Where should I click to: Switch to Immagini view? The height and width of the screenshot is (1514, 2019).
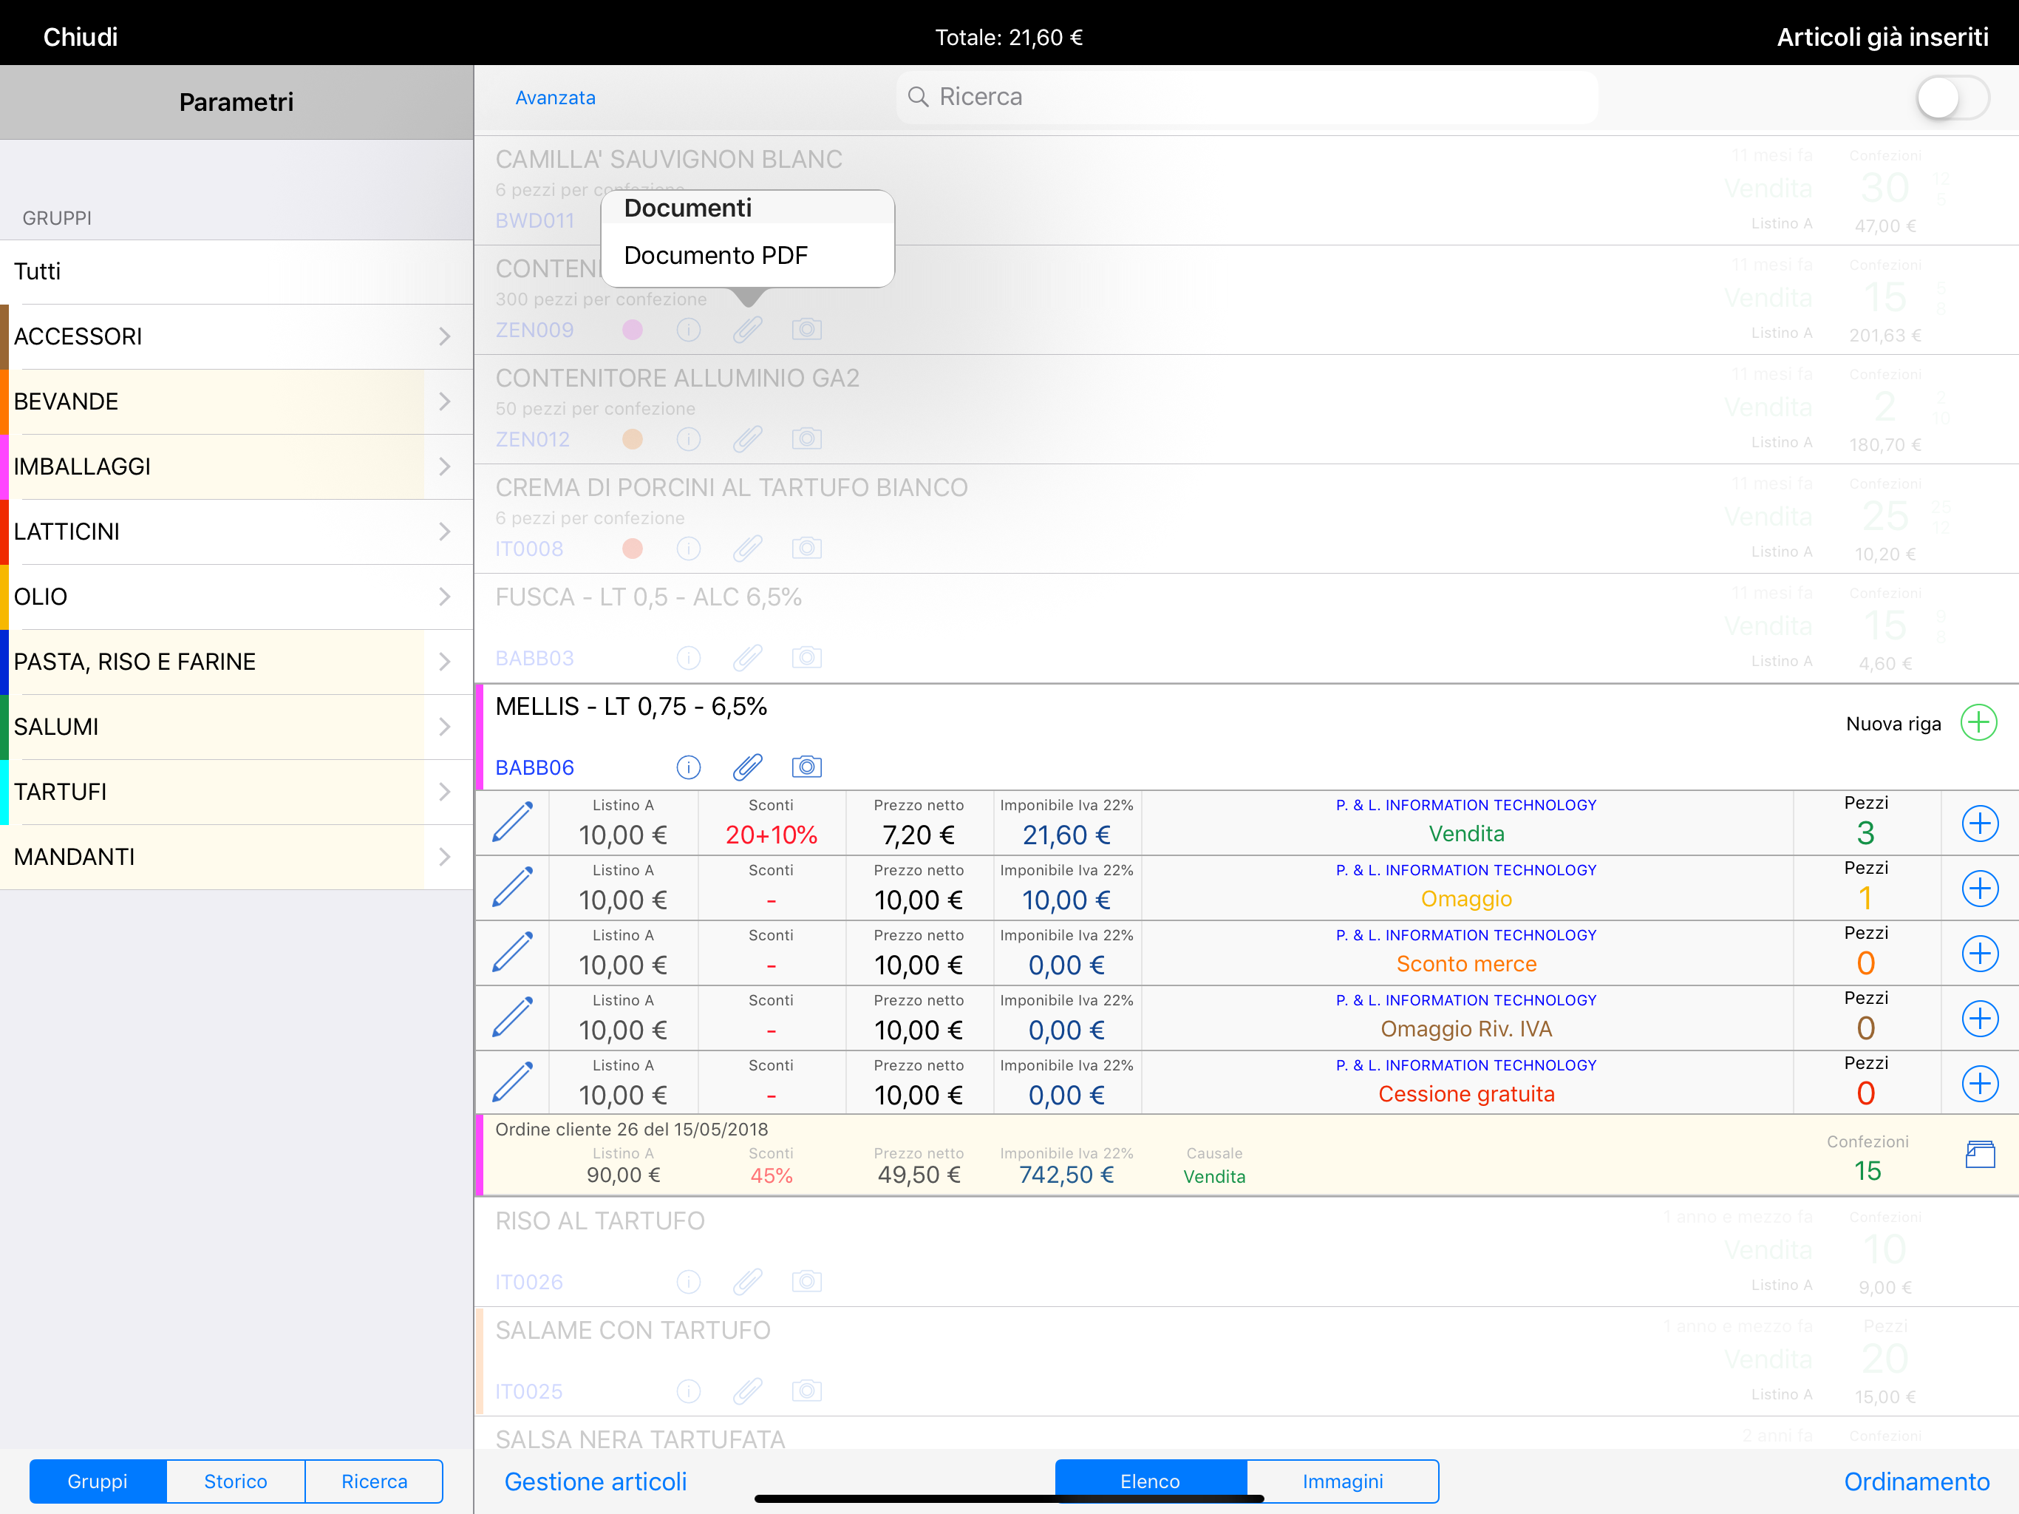(1343, 1481)
